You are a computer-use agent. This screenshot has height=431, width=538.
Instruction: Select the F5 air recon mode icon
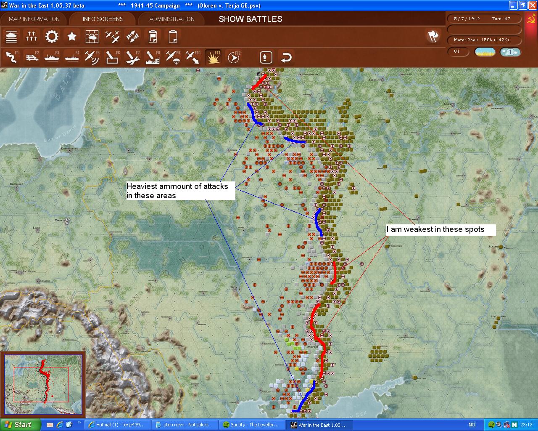point(92,57)
